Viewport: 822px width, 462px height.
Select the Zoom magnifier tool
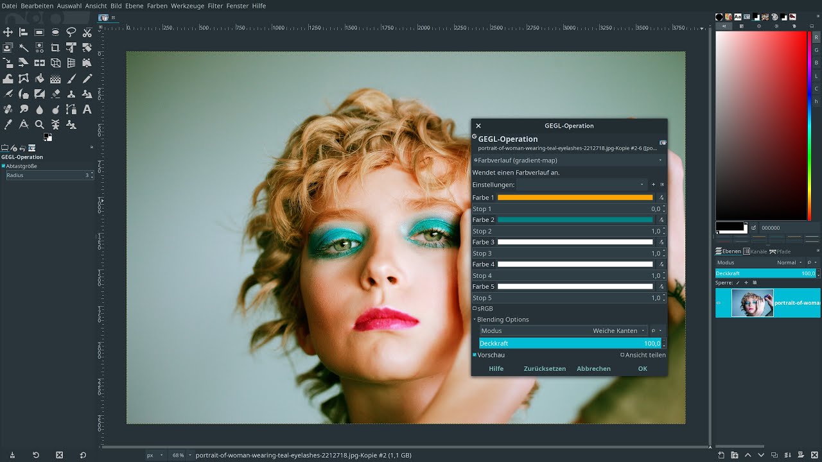point(39,125)
